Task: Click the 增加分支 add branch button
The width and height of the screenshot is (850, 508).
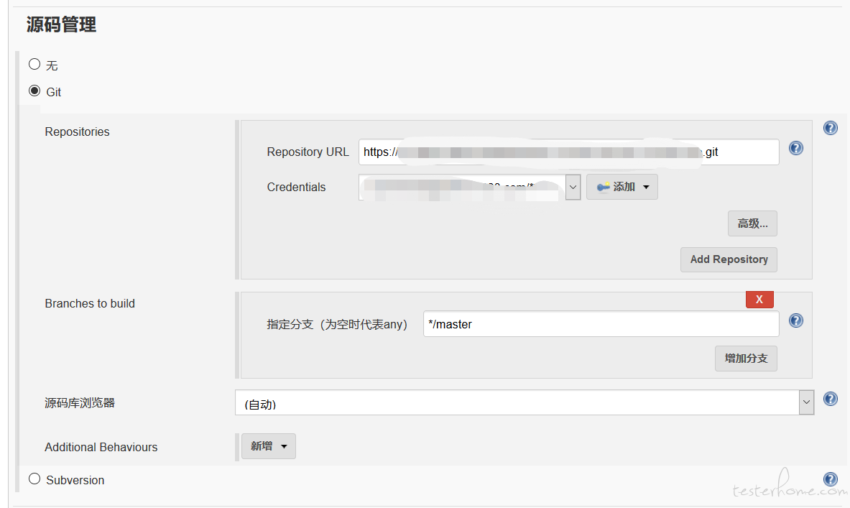Action: [746, 359]
